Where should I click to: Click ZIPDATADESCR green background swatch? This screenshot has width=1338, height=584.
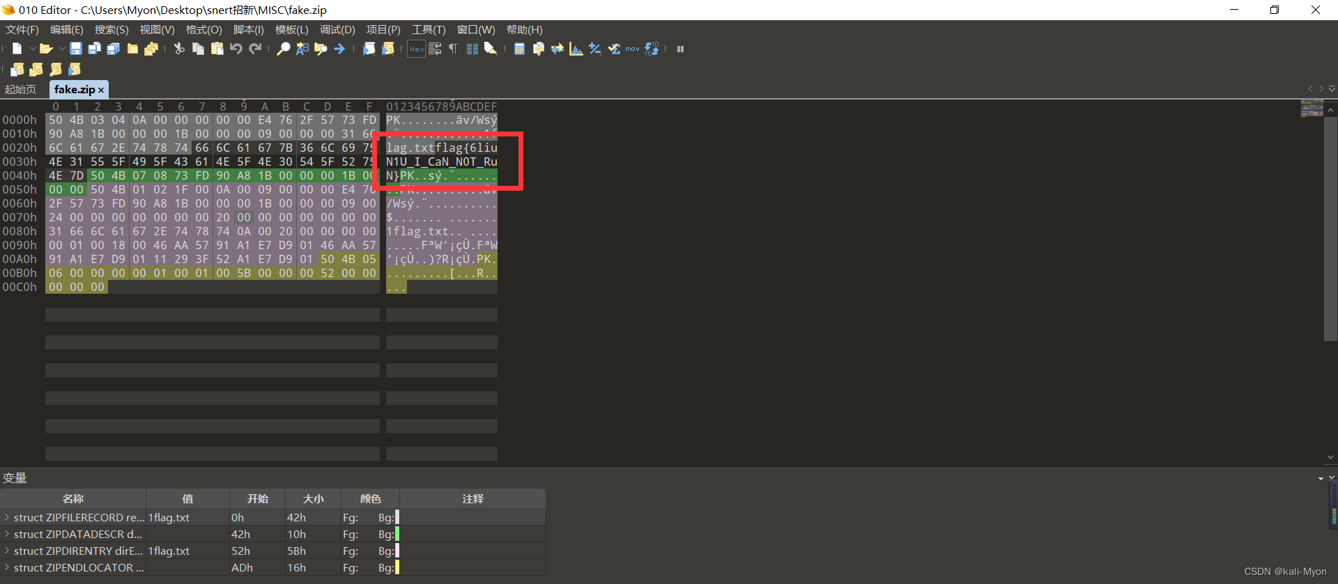(397, 534)
